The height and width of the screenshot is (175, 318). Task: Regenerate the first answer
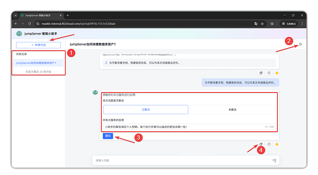coord(269,73)
